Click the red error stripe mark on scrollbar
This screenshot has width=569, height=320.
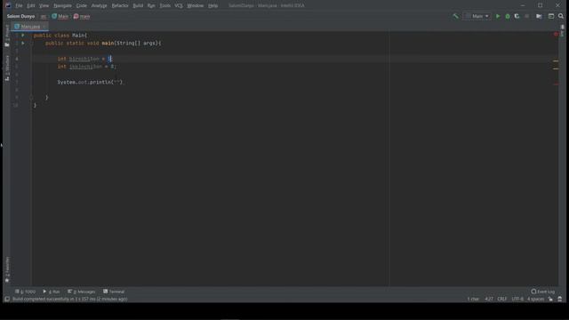click(556, 84)
